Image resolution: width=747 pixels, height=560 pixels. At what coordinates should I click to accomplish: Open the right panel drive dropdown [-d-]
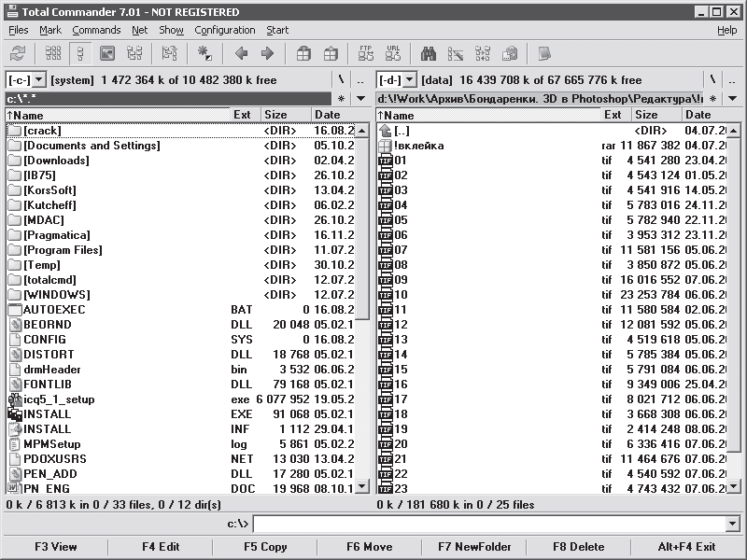(x=396, y=80)
